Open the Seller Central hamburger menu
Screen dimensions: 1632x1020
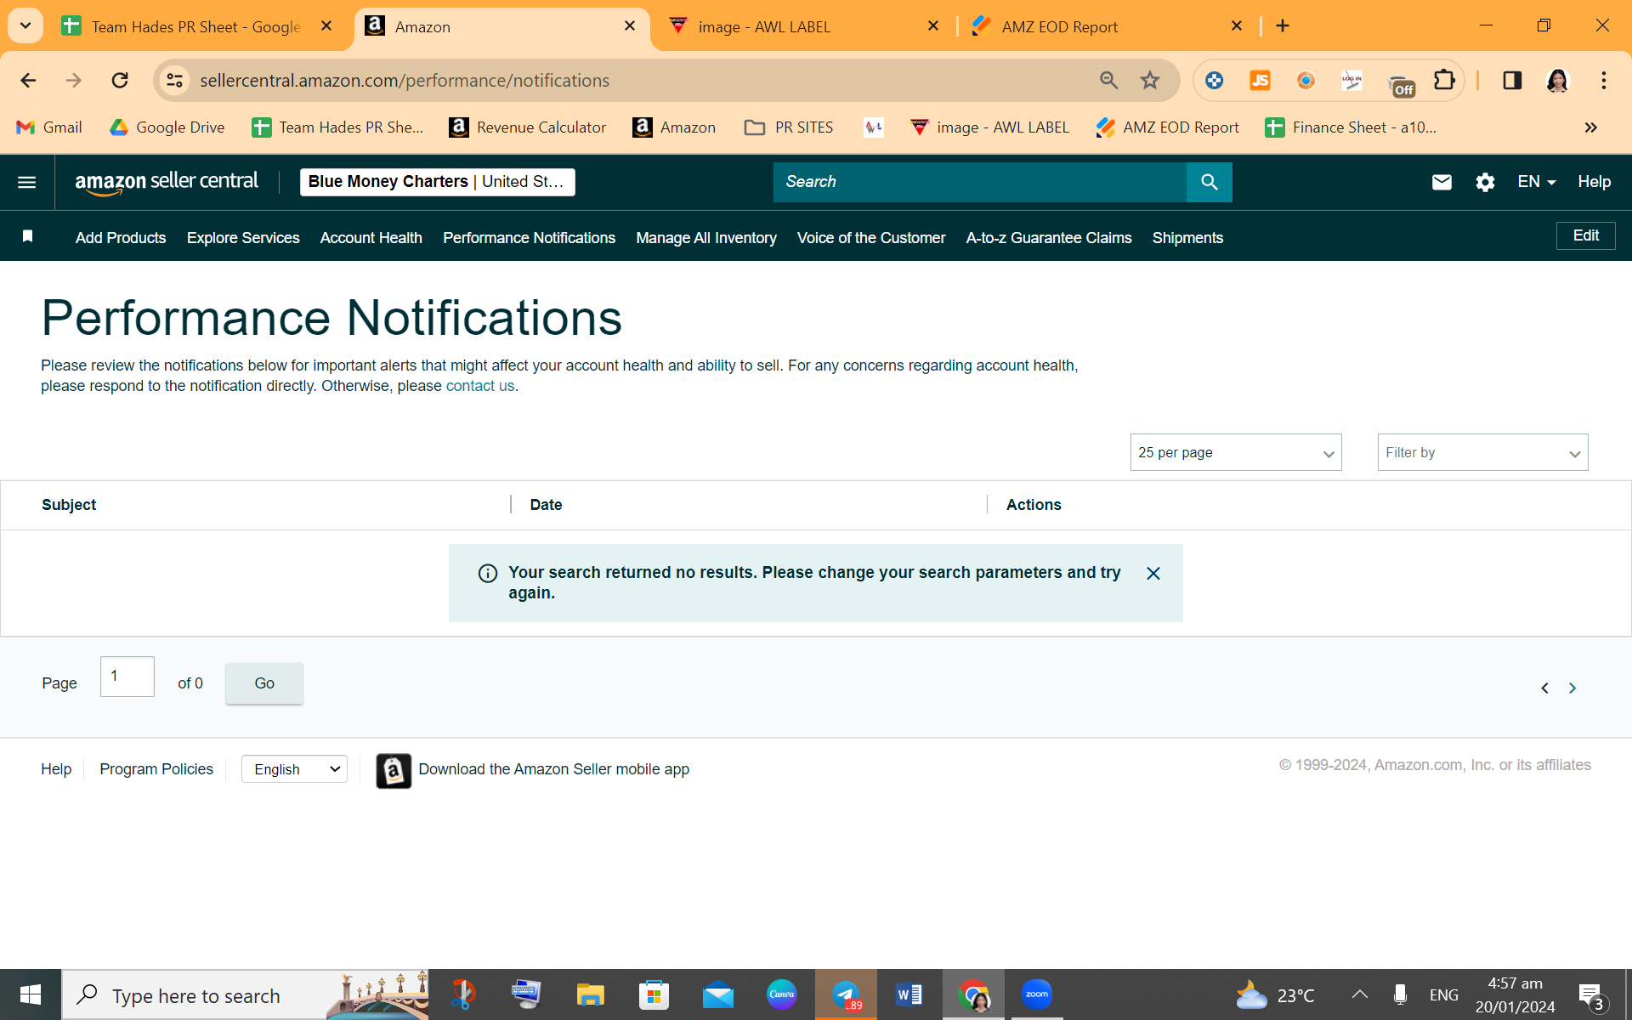(27, 182)
